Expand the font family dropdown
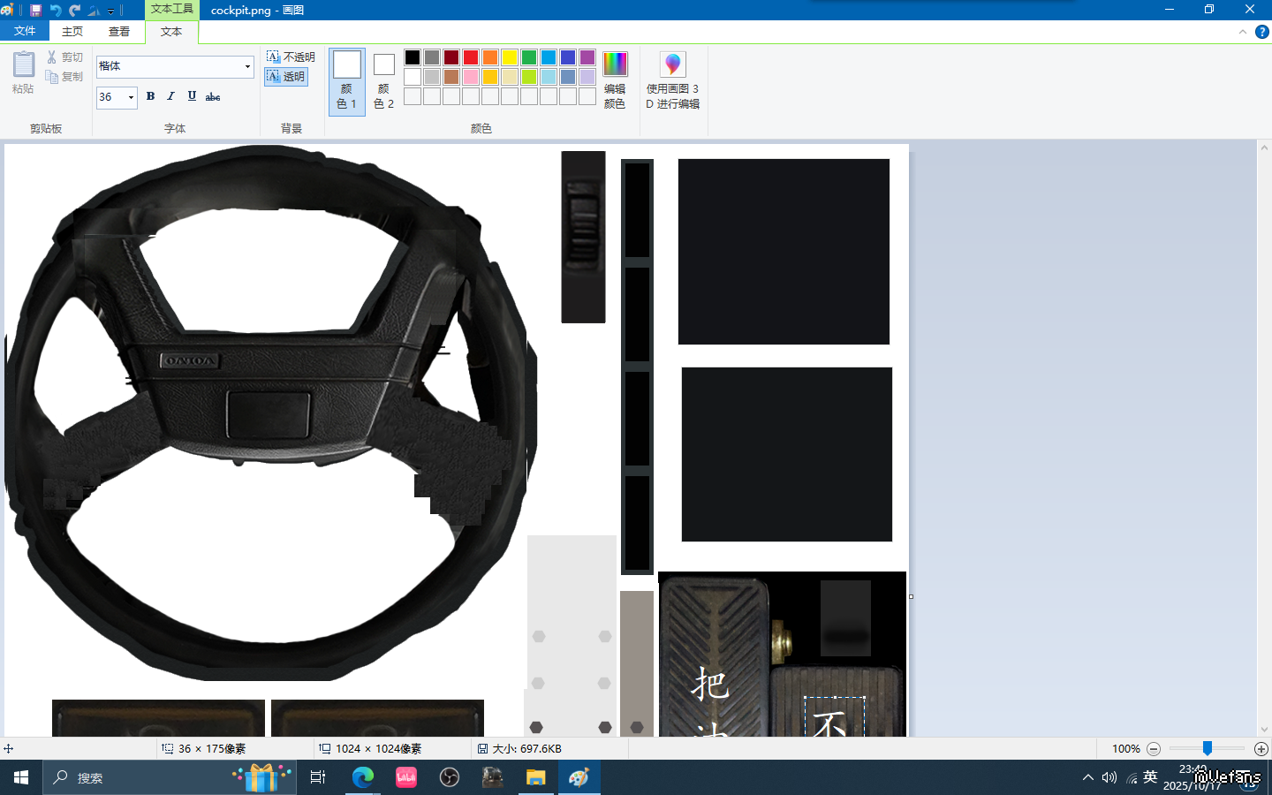 click(247, 67)
